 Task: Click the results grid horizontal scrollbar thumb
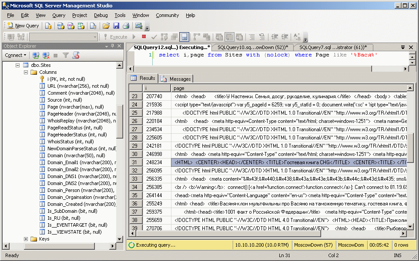(x=229, y=234)
